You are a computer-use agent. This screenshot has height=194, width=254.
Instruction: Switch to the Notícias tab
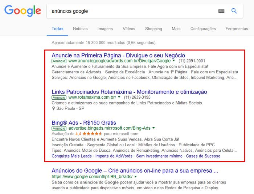(80, 29)
